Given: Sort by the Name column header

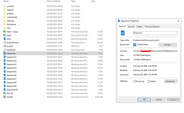Looking at the screenshot, I should [x=6, y=1].
